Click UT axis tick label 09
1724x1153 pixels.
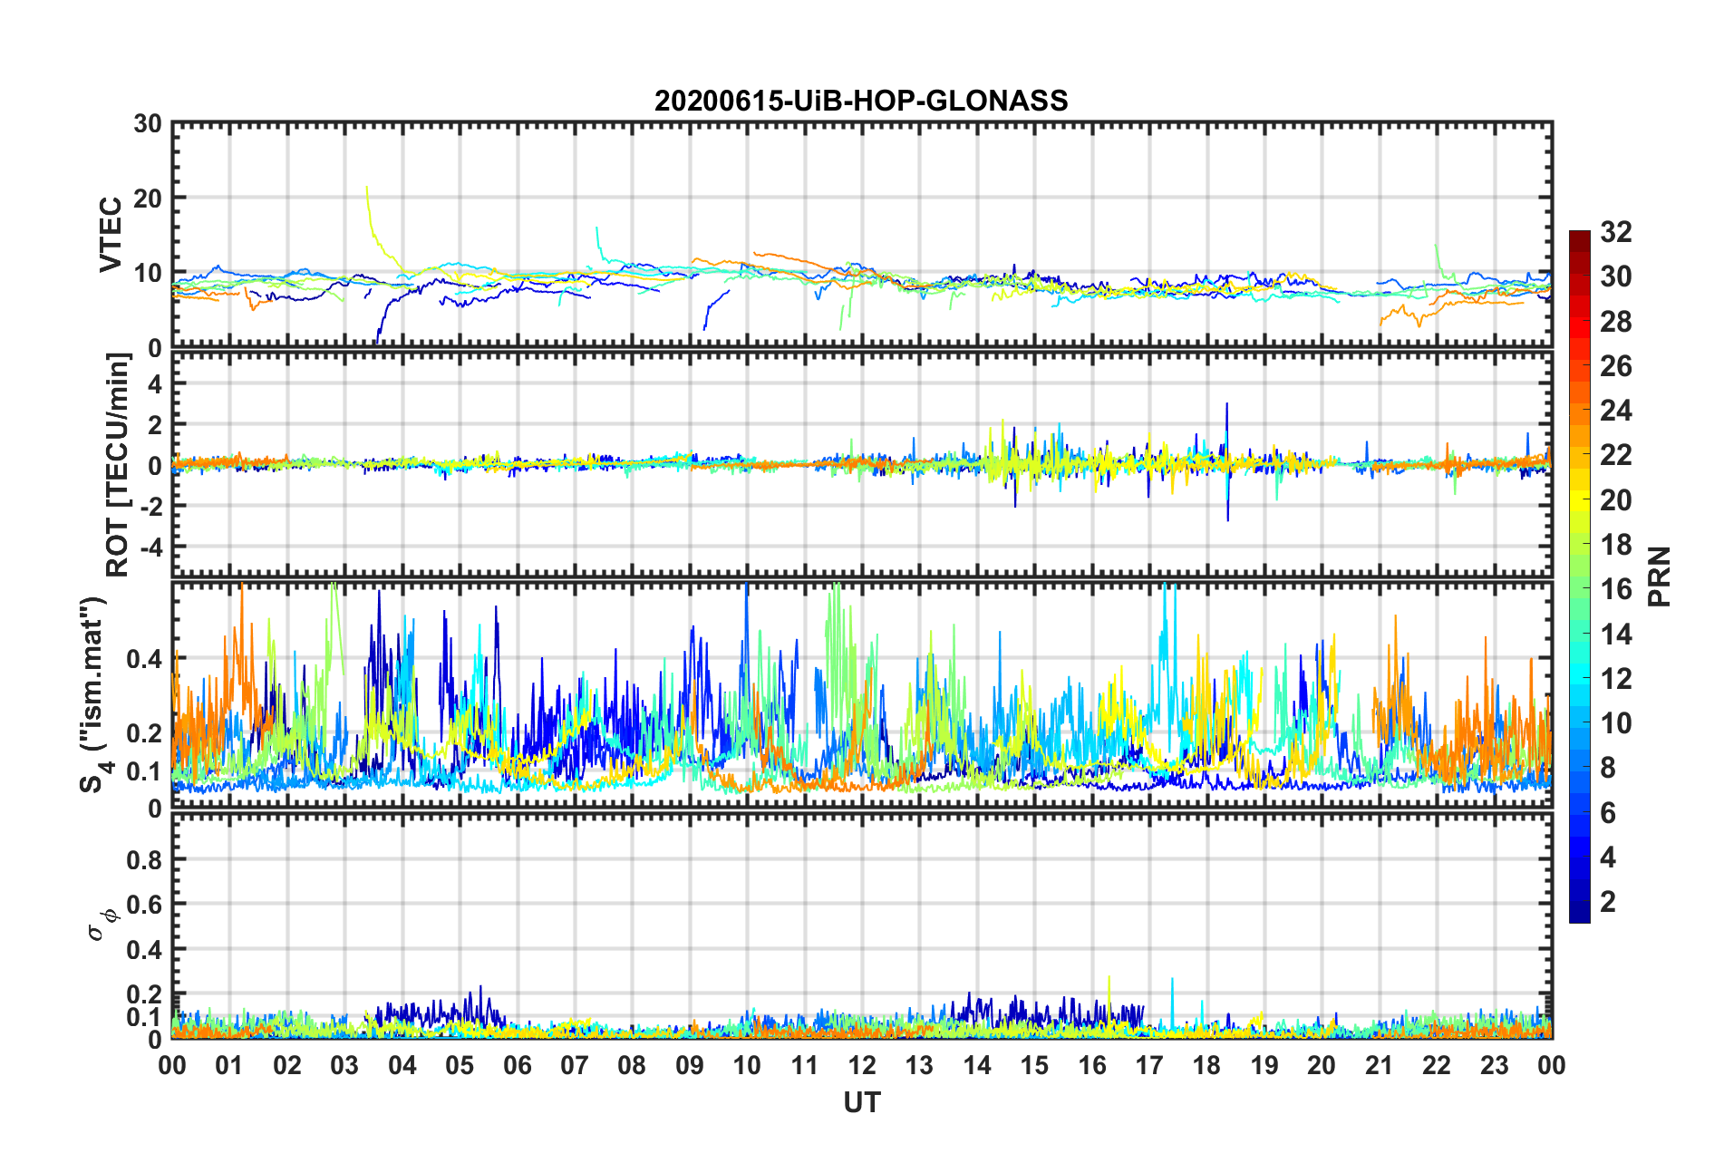click(x=690, y=1065)
